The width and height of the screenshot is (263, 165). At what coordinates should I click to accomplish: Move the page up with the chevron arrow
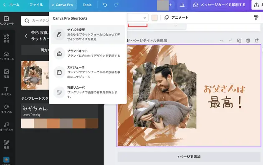click(x=221, y=40)
